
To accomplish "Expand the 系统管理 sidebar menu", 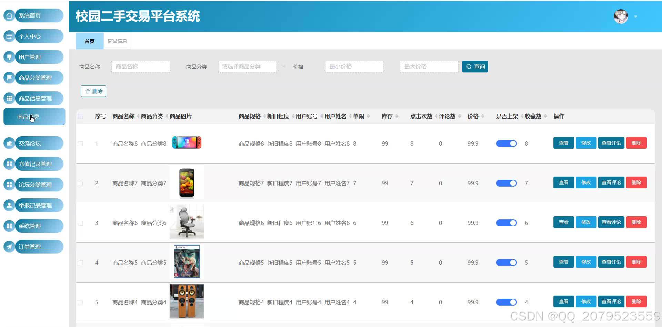I will tap(39, 226).
